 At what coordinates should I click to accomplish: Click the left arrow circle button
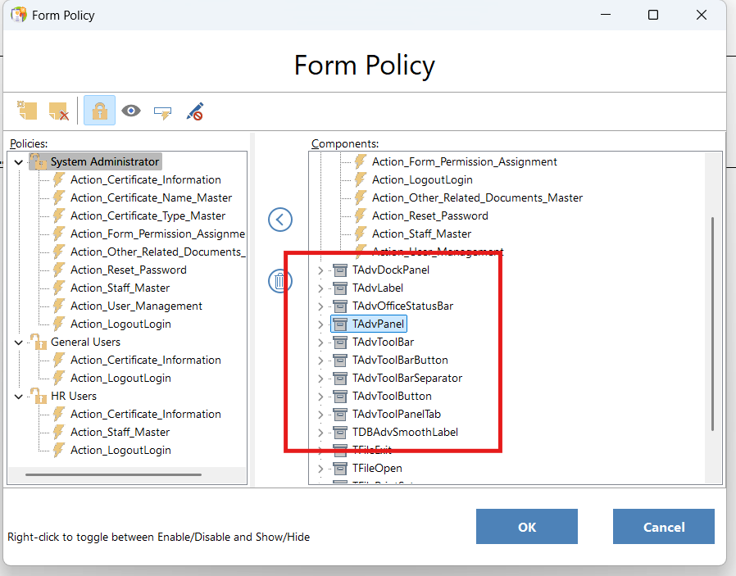[x=280, y=220]
